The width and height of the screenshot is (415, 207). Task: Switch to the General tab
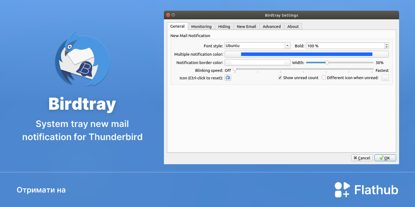pos(177,26)
